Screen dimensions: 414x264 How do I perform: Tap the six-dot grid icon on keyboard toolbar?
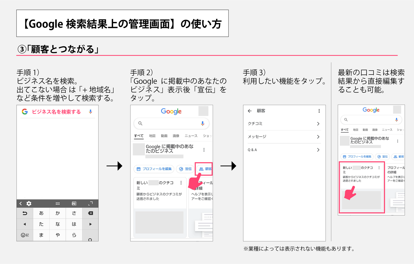[x=58, y=204]
